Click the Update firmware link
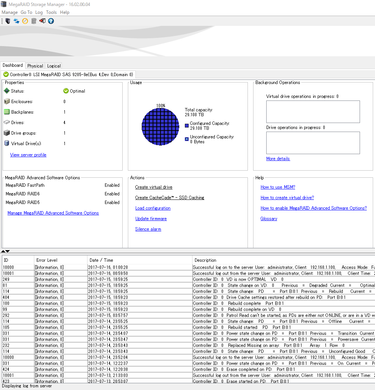375x390 pixels. coord(151,218)
